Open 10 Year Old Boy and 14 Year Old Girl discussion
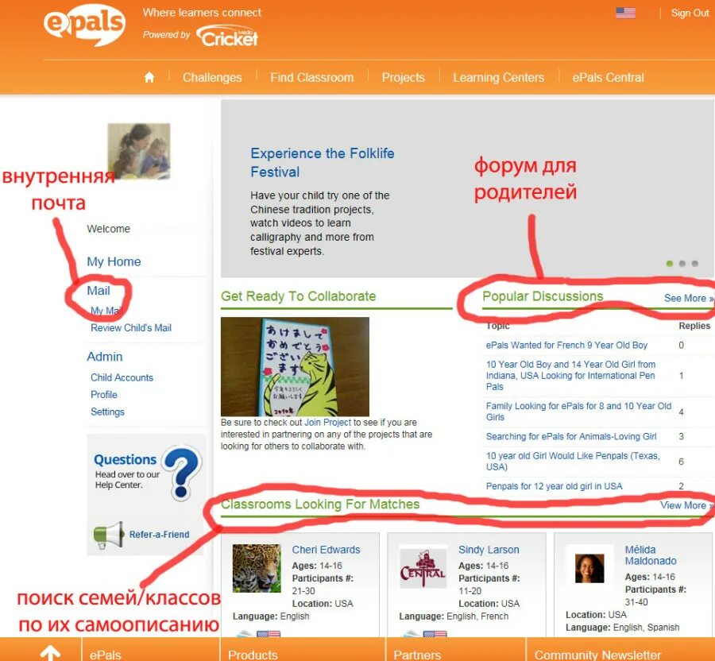 [570, 375]
